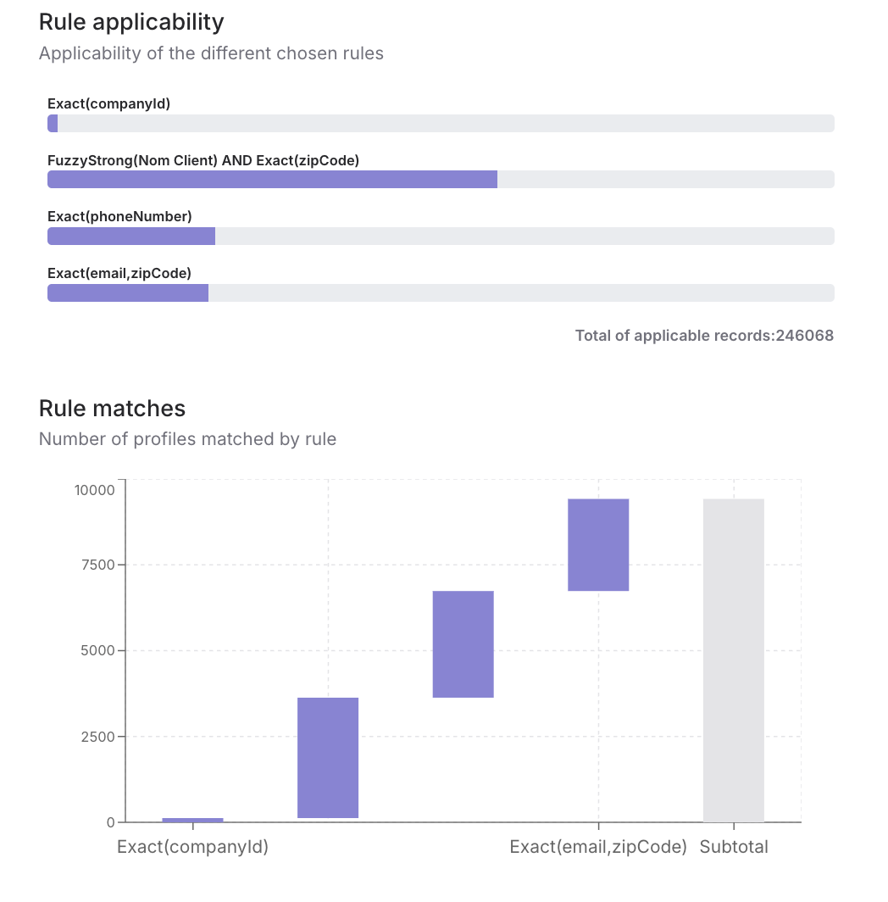This screenshot has width=888, height=902.
Task: Click 'Total of applicable records:246068' text
Action: (704, 336)
